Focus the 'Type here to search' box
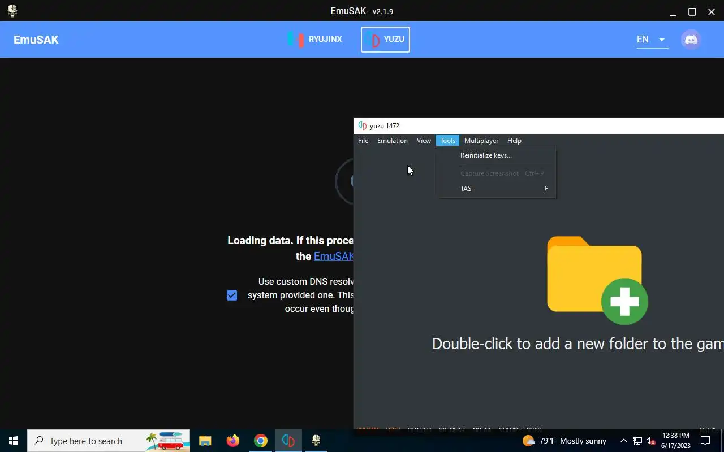Viewport: 724px width, 452px height. pyautogui.click(x=109, y=441)
